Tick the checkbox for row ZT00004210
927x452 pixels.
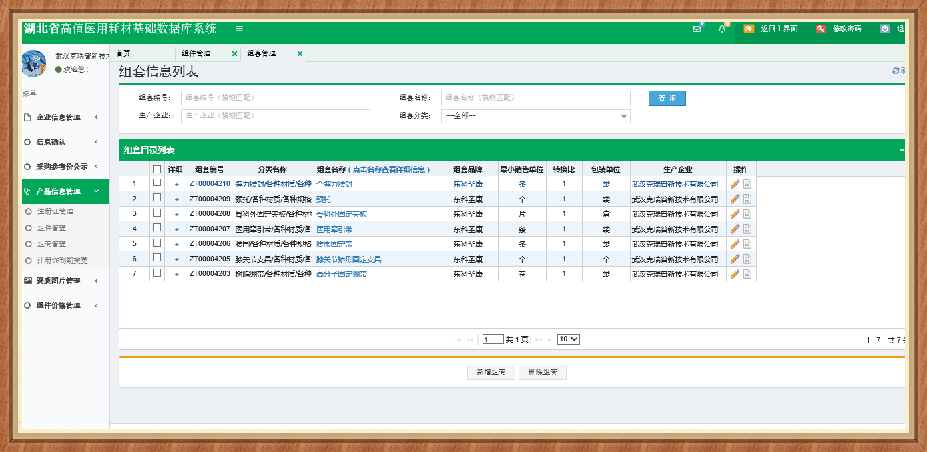coord(157,183)
